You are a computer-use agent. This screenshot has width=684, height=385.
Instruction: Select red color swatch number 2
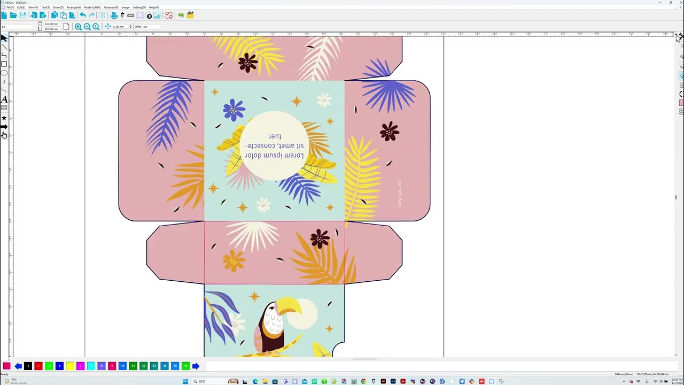[38, 366]
